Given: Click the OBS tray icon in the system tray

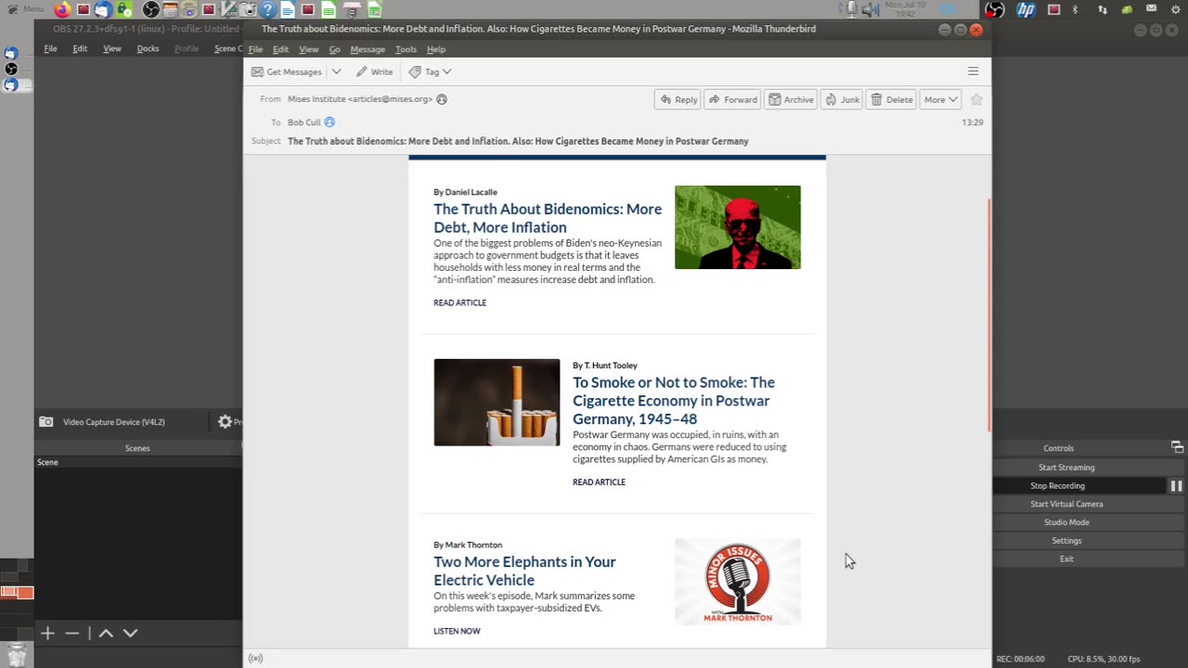Looking at the screenshot, I should tap(995, 10).
